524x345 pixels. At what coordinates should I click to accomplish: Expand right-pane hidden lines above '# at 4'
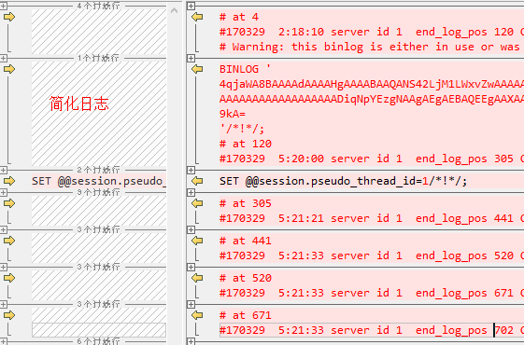click(x=191, y=6)
